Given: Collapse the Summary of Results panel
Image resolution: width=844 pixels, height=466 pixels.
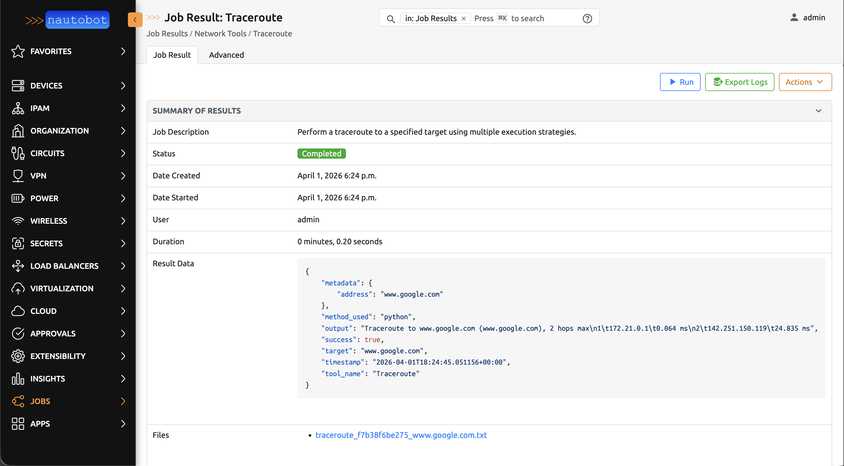Looking at the screenshot, I should pos(818,111).
